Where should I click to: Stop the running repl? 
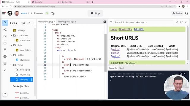[x=95, y=13]
